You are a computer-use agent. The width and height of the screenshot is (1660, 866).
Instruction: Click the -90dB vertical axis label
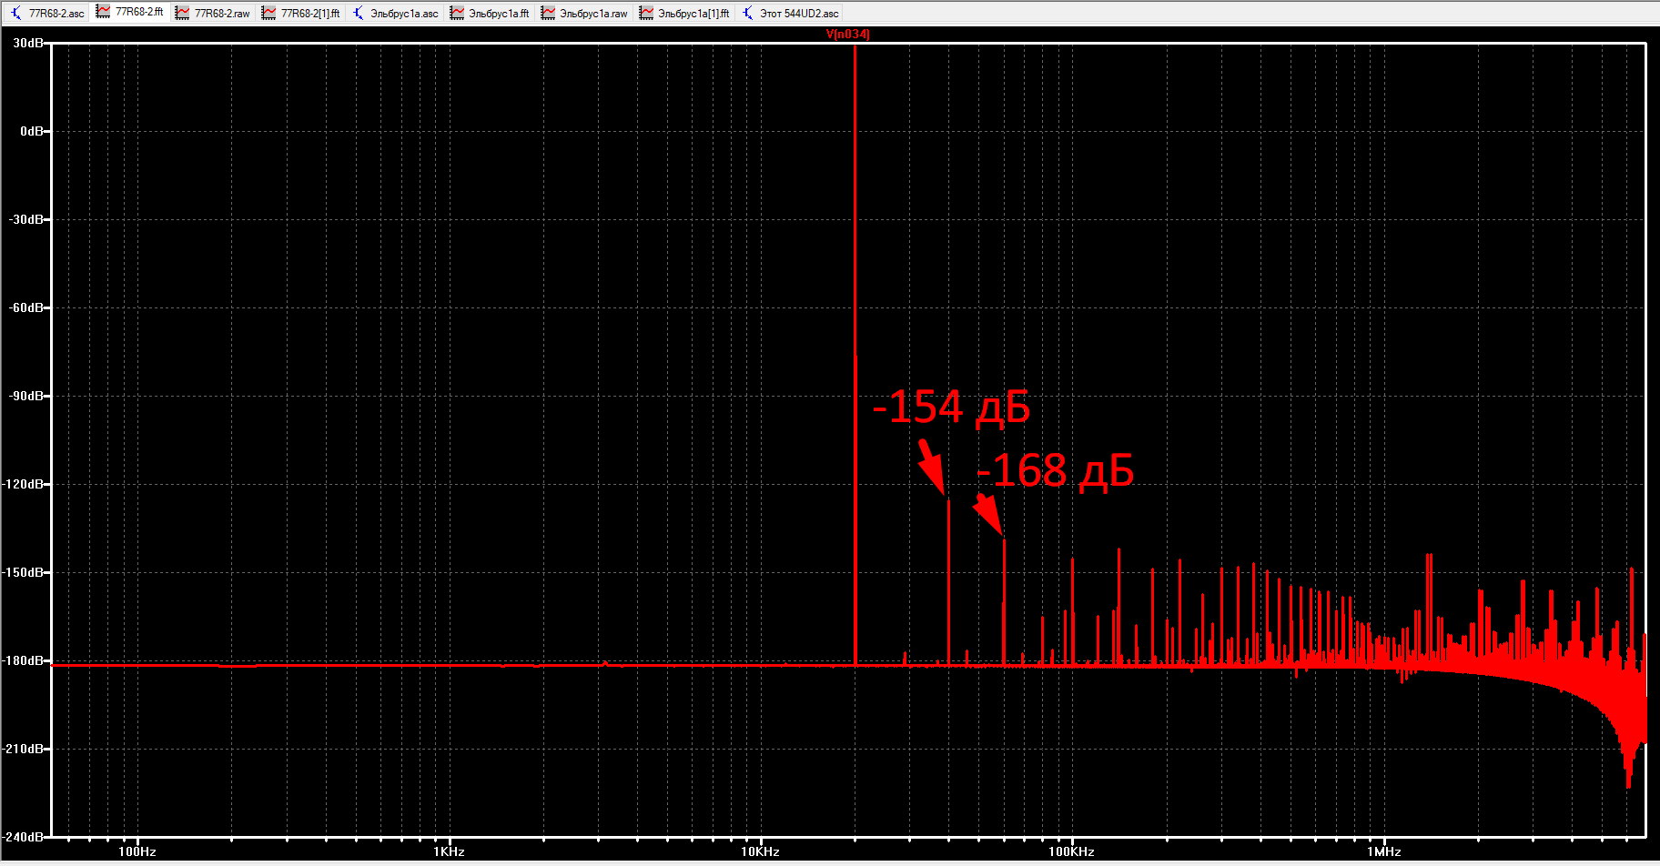(26, 396)
